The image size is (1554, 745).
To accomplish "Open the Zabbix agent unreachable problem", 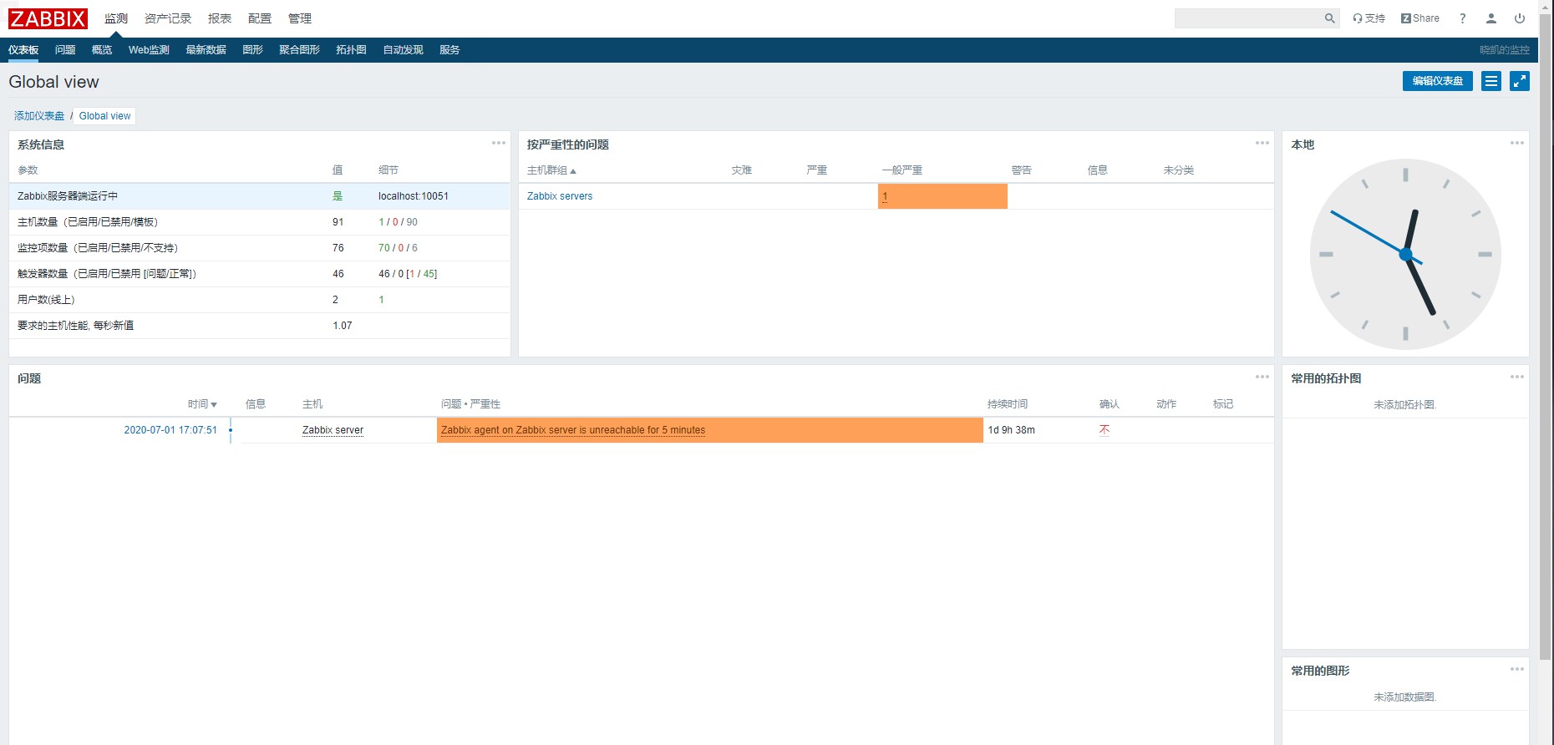I will point(573,430).
